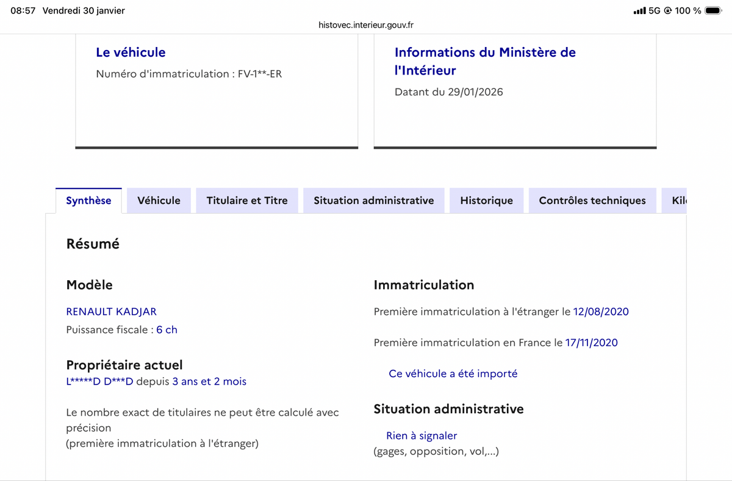Select the "Résumé" section heading

coord(93,244)
